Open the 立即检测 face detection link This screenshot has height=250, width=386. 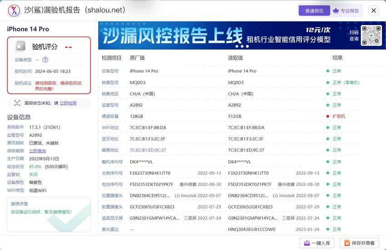[68, 103]
